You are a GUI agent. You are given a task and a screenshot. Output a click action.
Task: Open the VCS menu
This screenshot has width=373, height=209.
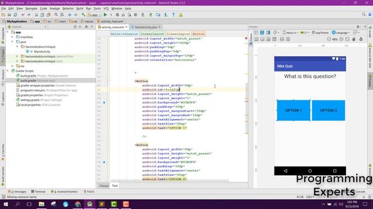(x=106, y=9)
